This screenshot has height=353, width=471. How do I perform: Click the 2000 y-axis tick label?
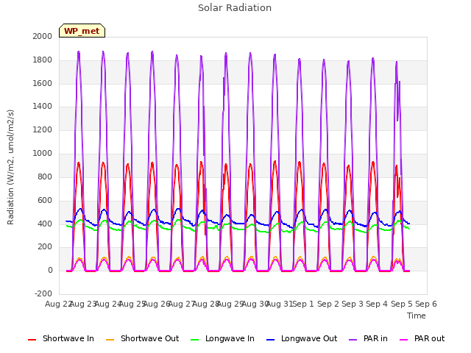pyautogui.click(x=43, y=36)
